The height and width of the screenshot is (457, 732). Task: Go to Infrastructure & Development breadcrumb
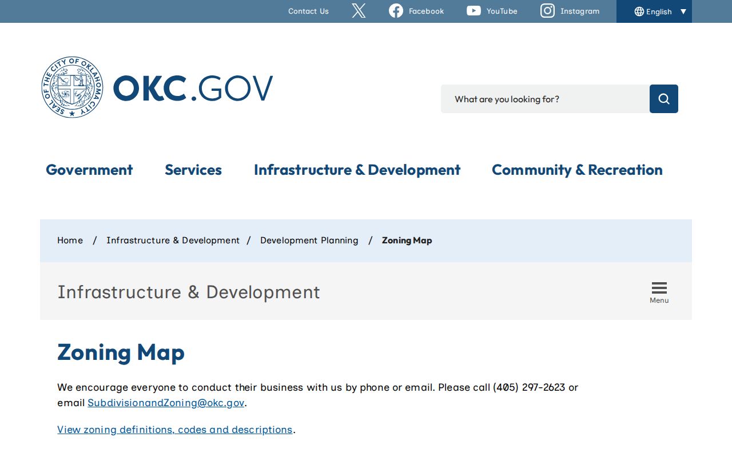(x=173, y=240)
